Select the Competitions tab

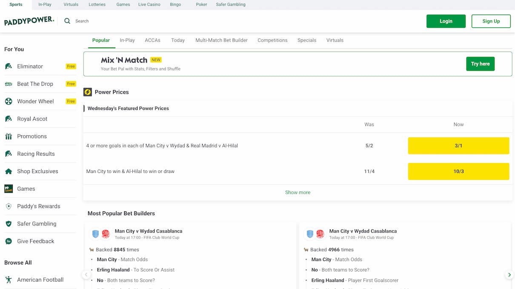click(x=272, y=40)
